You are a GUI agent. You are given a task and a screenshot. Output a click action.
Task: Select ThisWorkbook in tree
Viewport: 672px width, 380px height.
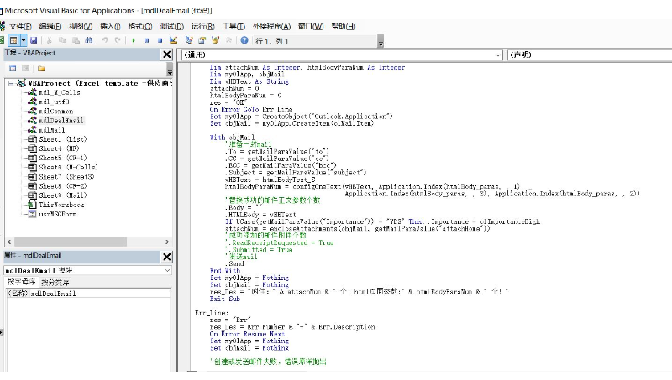(x=61, y=205)
